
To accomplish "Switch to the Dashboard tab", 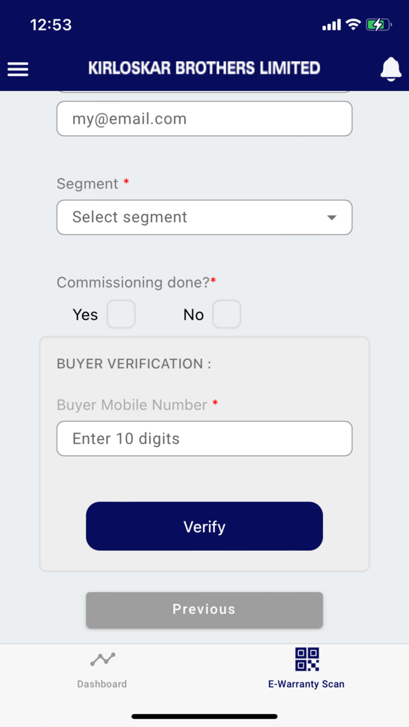I will tap(102, 683).
